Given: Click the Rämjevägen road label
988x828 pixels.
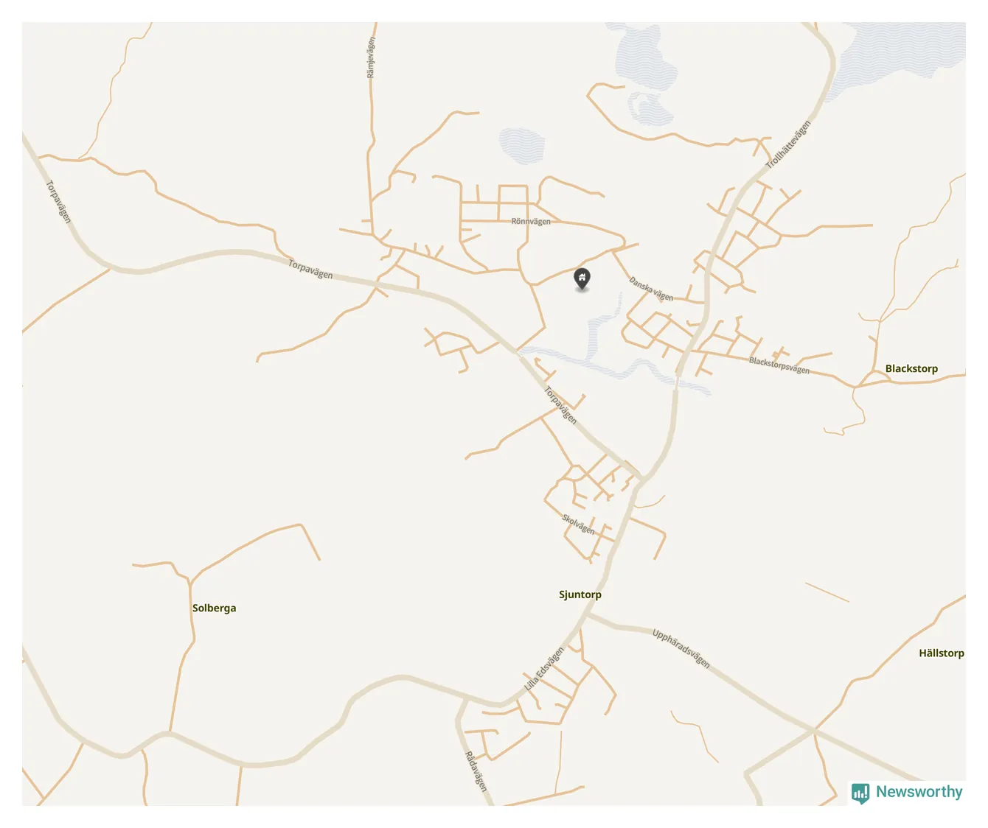Looking at the screenshot, I should (x=371, y=57).
